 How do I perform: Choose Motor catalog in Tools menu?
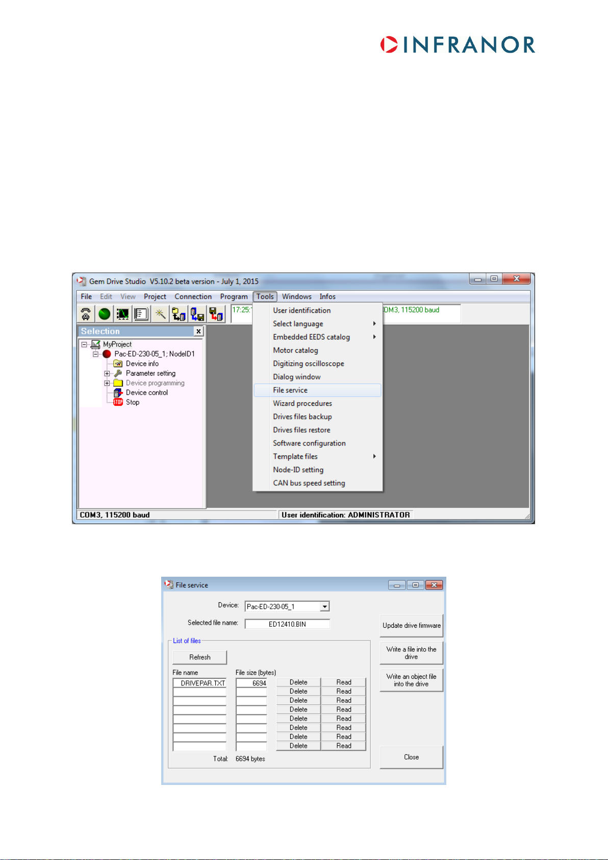point(318,350)
